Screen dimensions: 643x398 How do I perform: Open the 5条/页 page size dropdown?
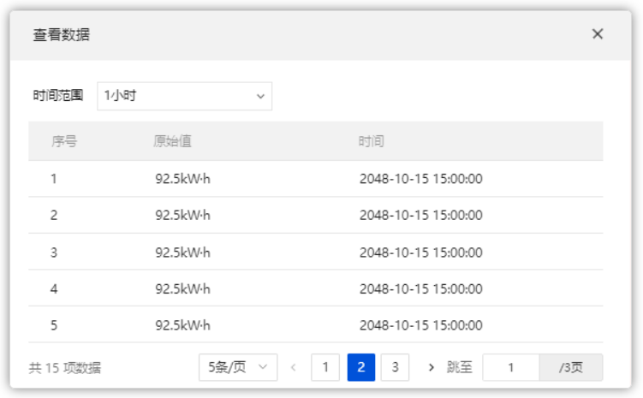[x=238, y=367]
